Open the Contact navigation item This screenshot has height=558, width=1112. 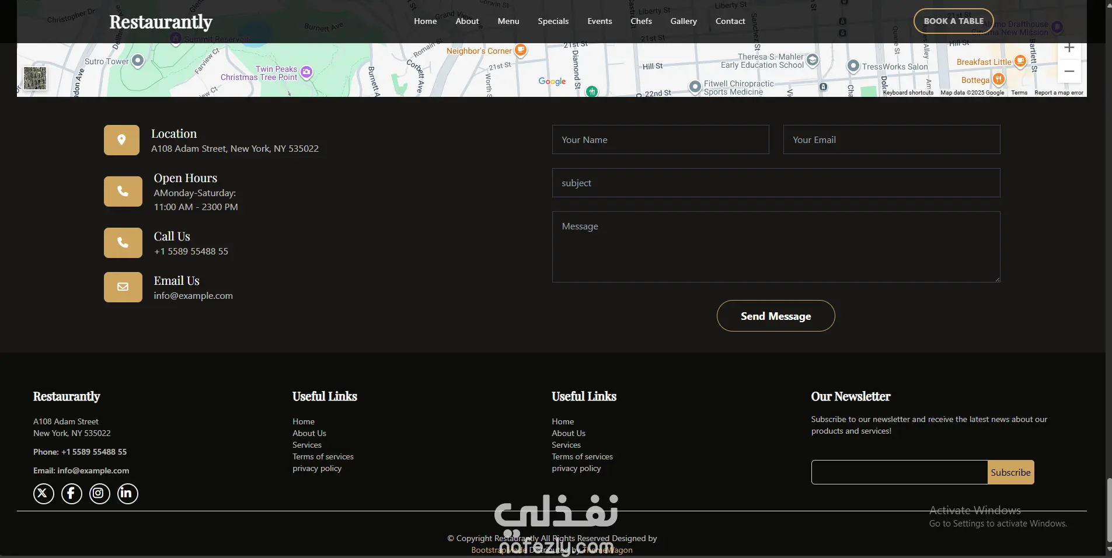730,21
